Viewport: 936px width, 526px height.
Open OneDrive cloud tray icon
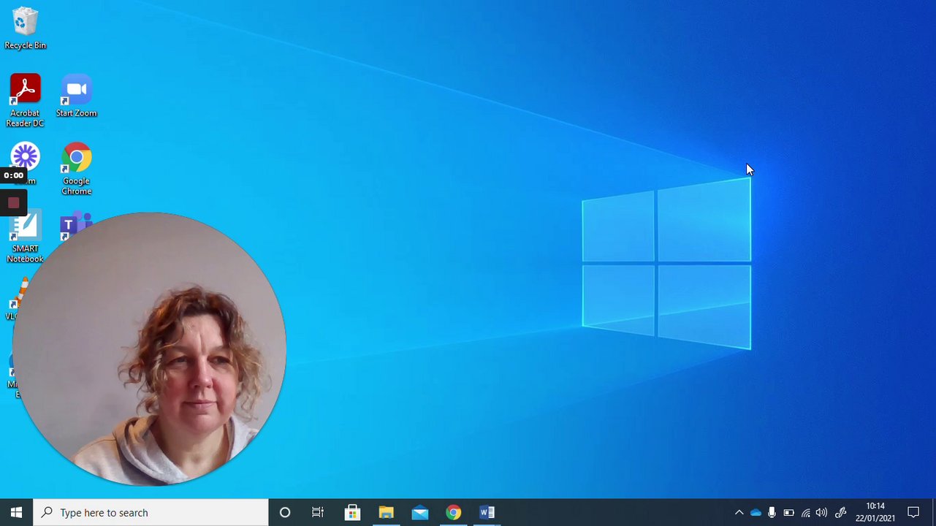(756, 512)
